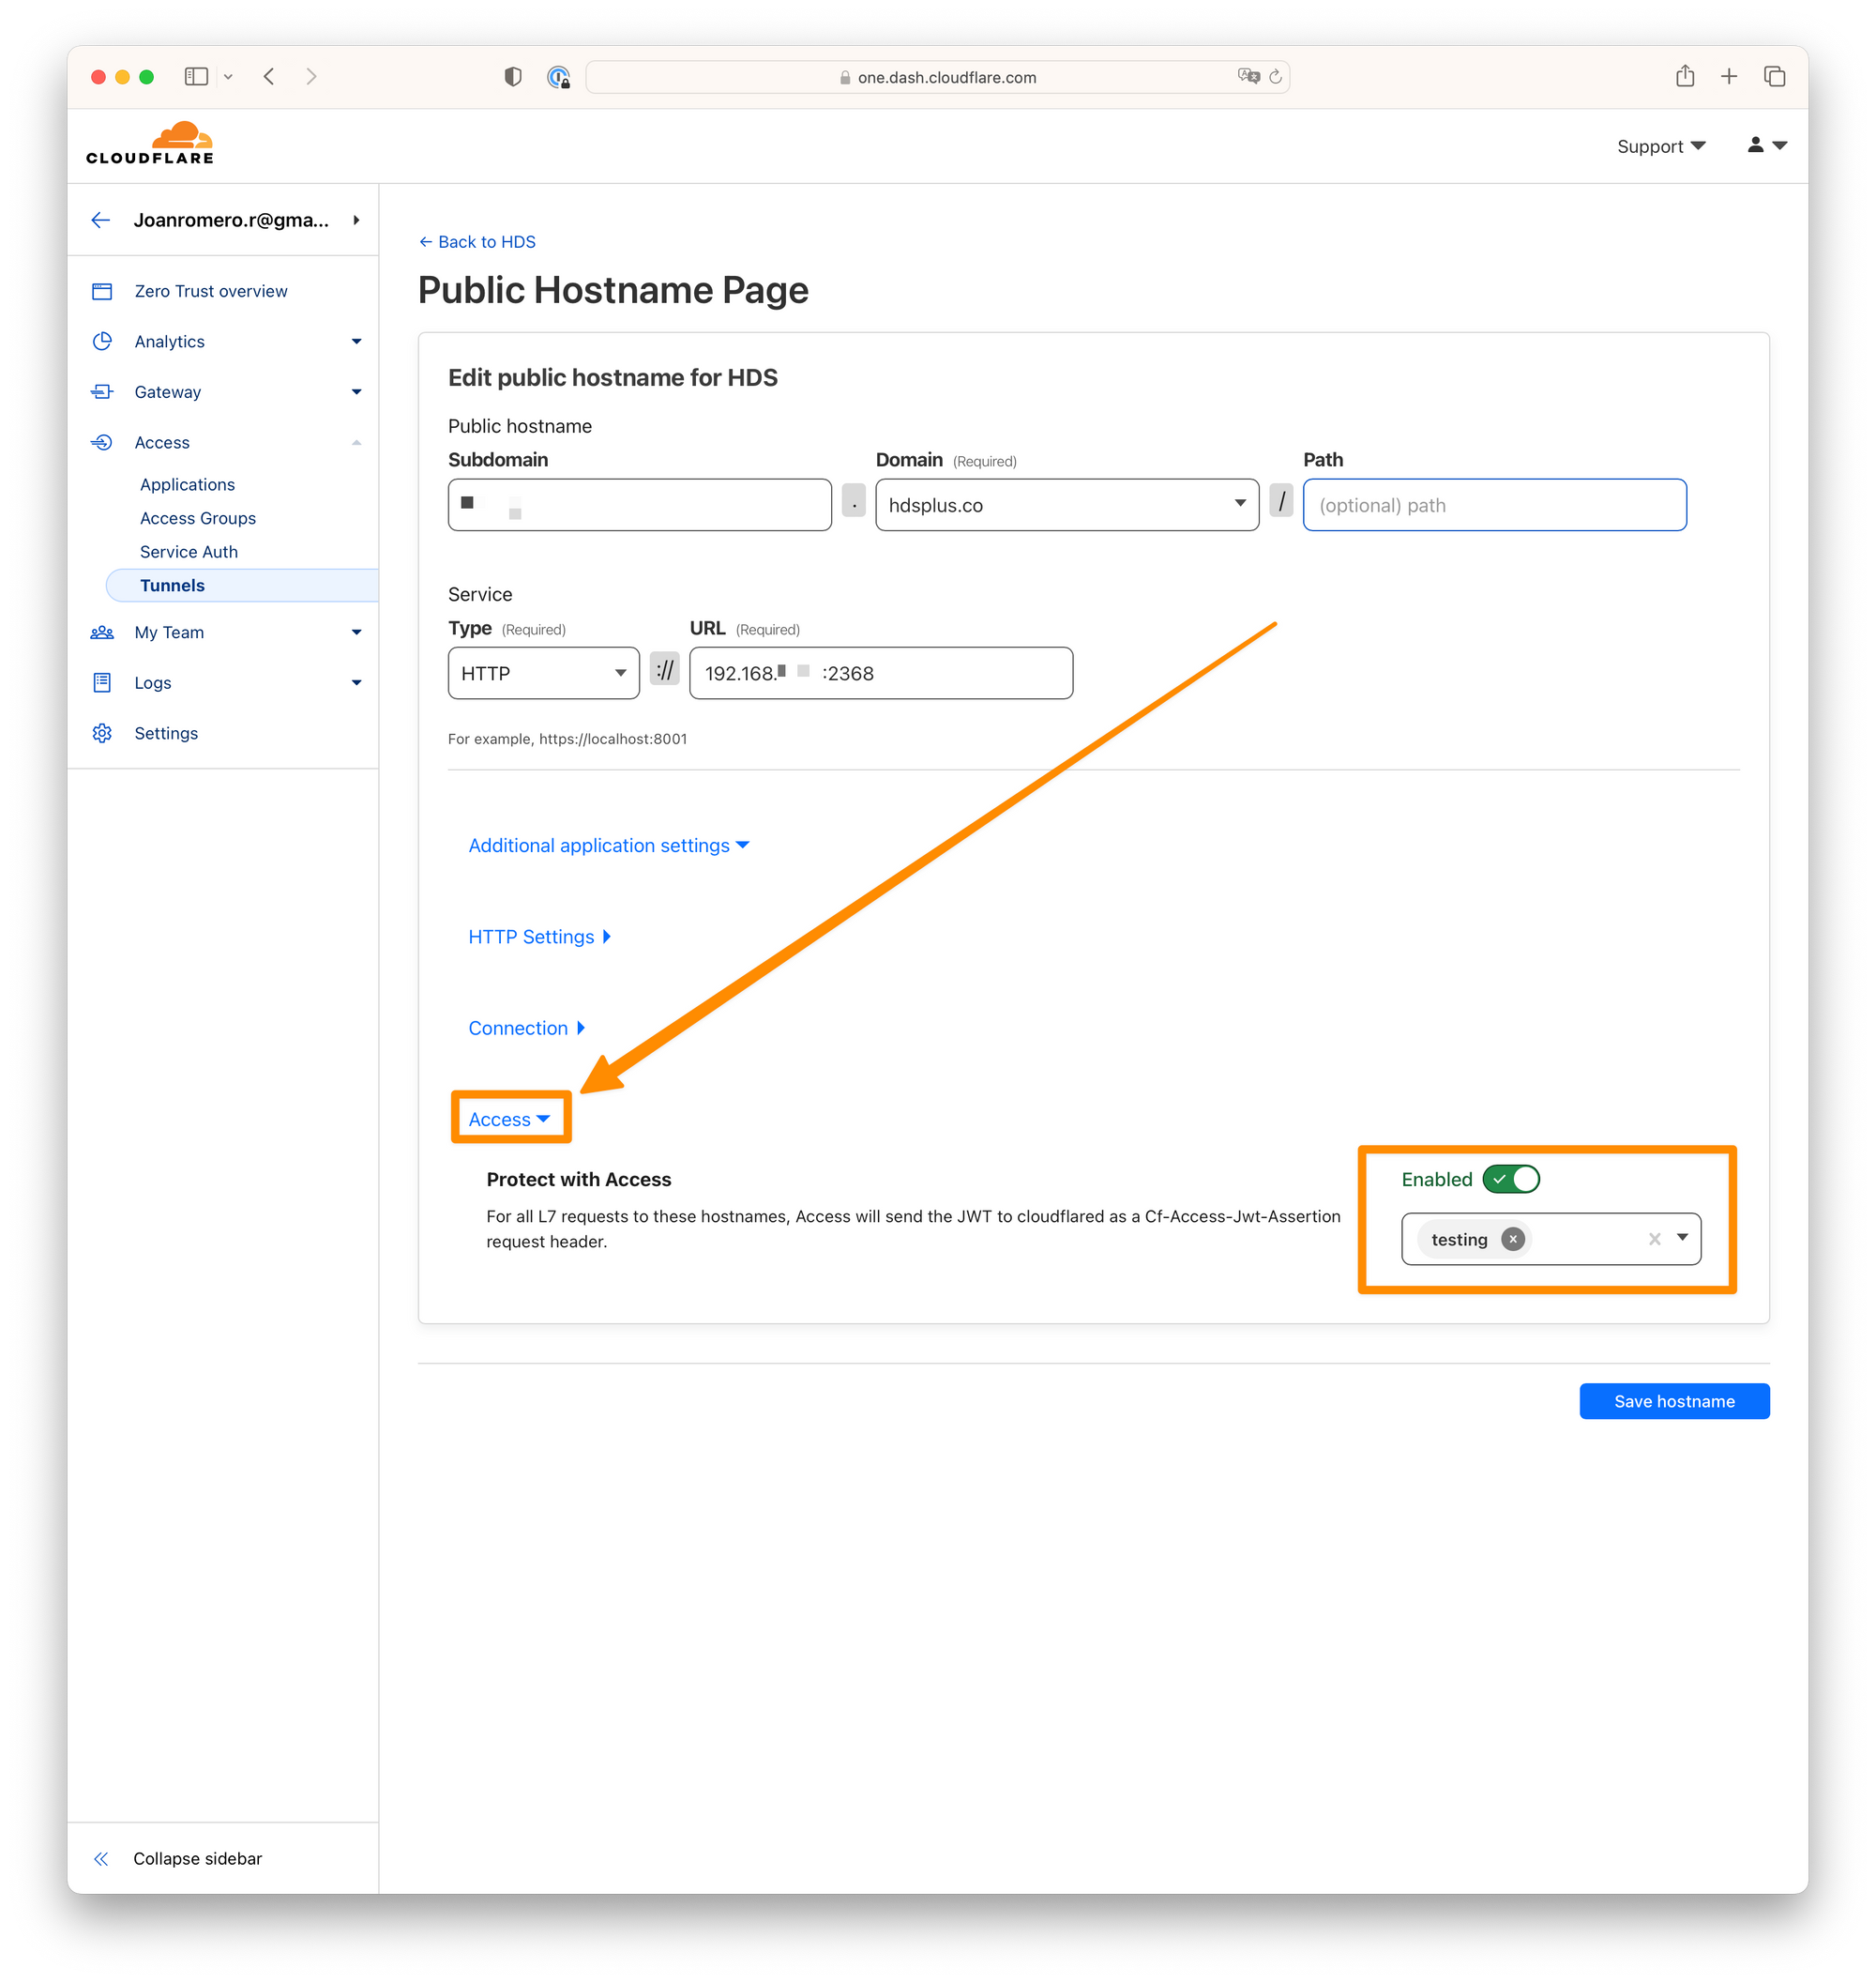
Task: Click the password manager extension icon
Action: point(558,77)
